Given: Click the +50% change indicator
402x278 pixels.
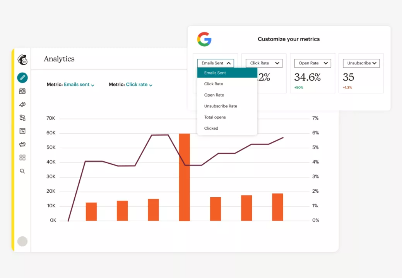Looking at the screenshot, I should pyautogui.click(x=299, y=88).
